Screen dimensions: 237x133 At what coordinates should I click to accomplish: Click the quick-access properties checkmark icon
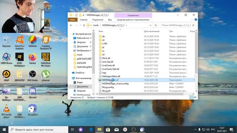point(76,15)
